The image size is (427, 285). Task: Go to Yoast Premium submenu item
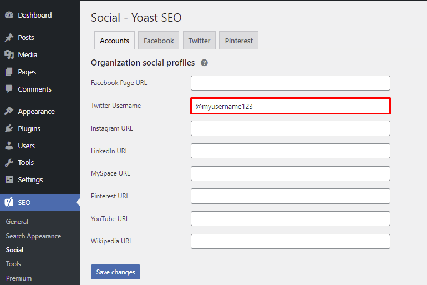tap(19, 278)
